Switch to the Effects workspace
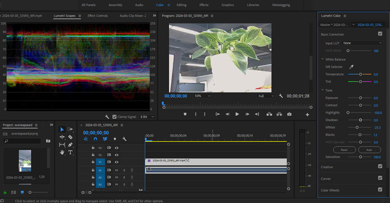The width and height of the screenshot is (390, 203). 204,5
